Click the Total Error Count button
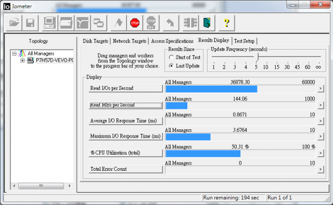Screen dimensions: 333x205 pyautogui.click(x=125, y=169)
